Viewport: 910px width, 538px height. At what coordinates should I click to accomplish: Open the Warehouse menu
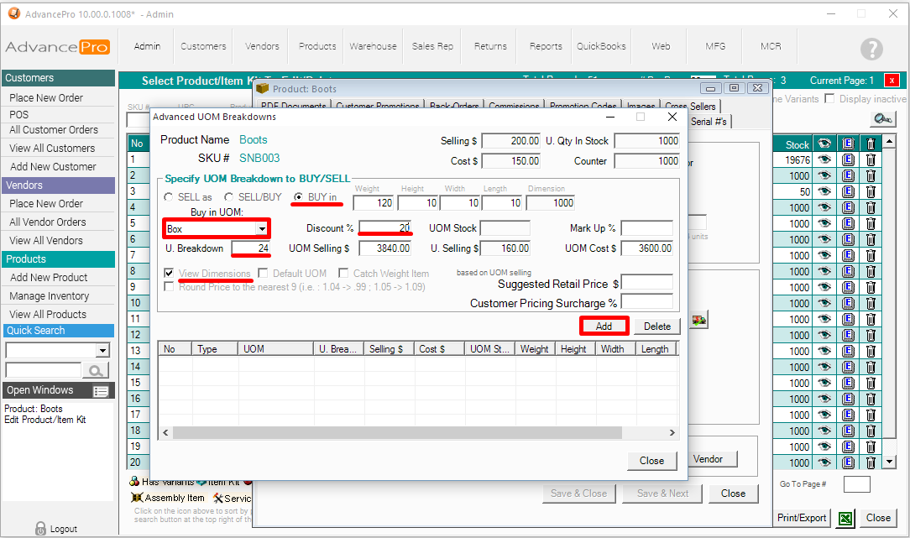(374, 46)
